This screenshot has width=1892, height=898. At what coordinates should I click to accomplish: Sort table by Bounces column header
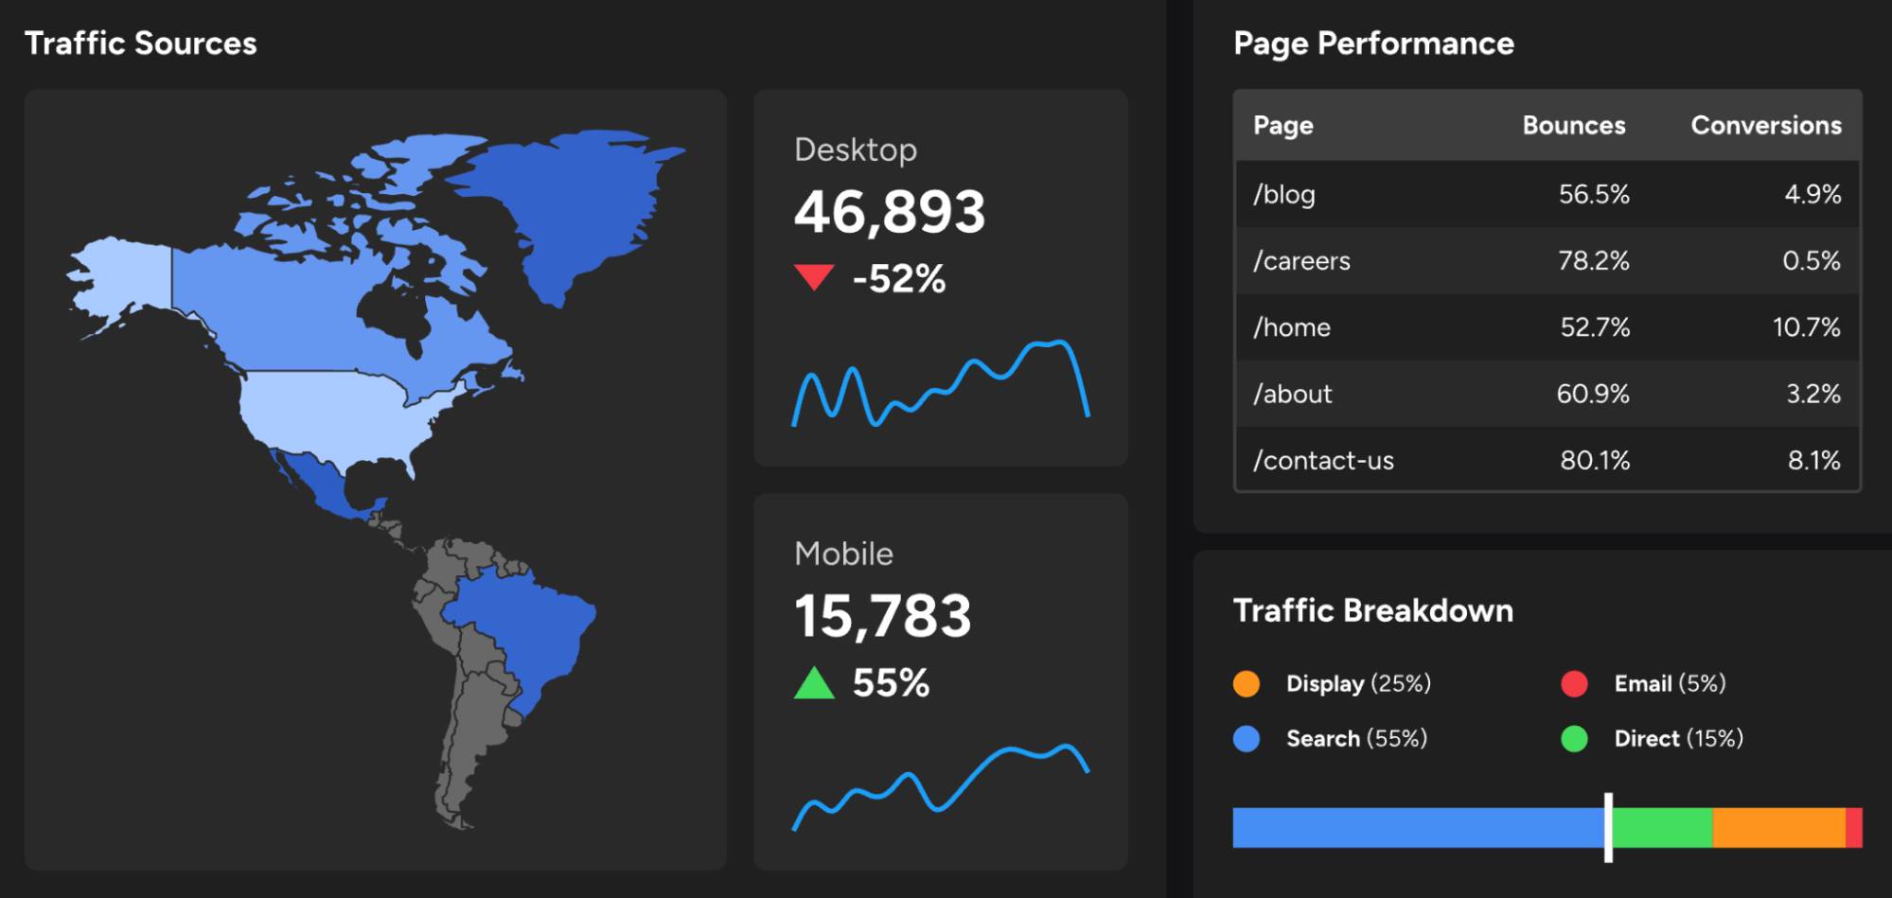pyautogui.click(x=1573, y=125)
